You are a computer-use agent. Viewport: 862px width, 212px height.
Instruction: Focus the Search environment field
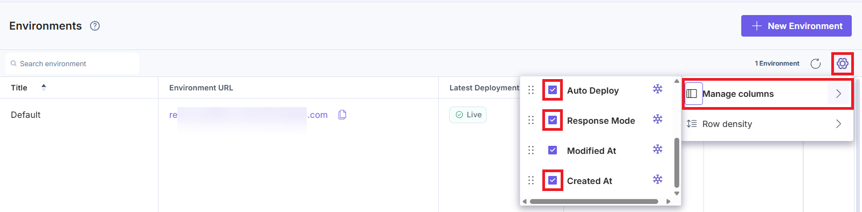point(72,63)
